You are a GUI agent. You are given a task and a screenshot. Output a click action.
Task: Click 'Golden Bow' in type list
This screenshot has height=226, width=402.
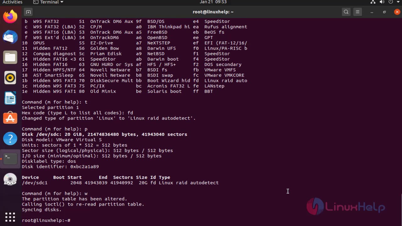click(105, 48)
